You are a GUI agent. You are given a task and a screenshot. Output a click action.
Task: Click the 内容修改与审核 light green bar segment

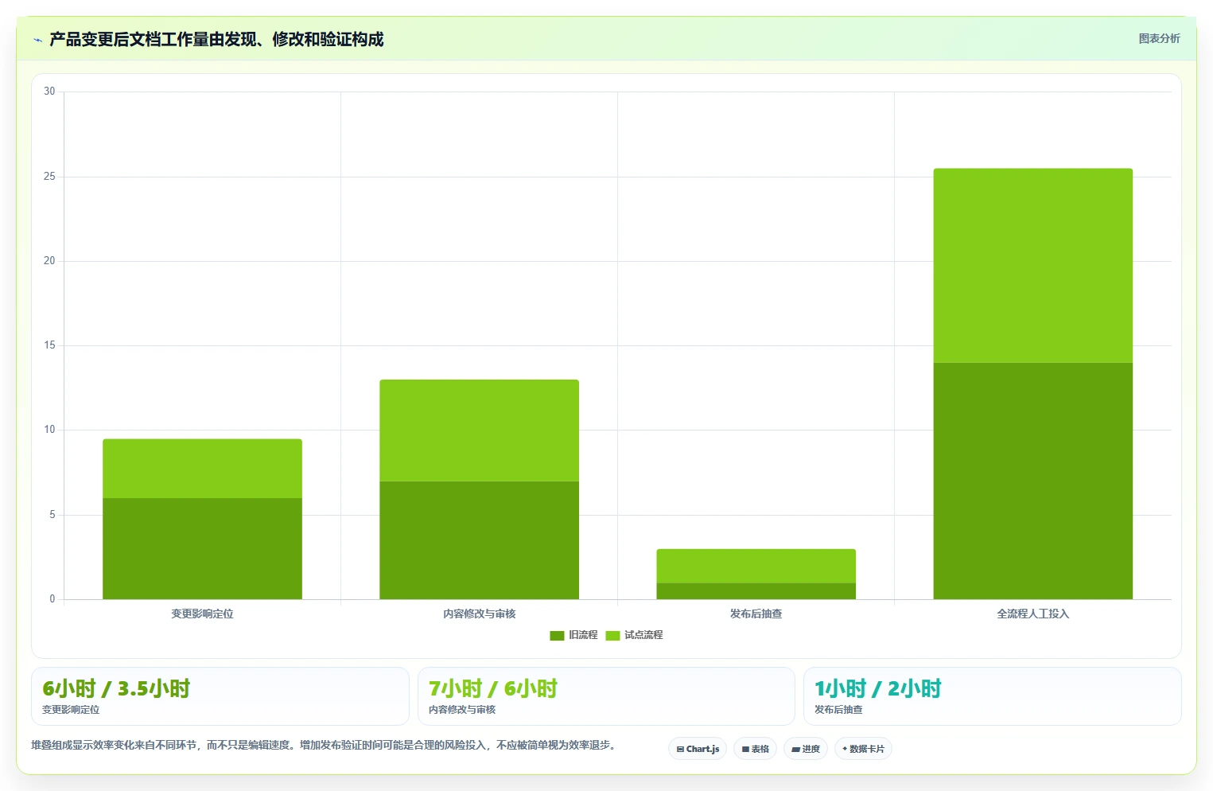click(479, 431)
